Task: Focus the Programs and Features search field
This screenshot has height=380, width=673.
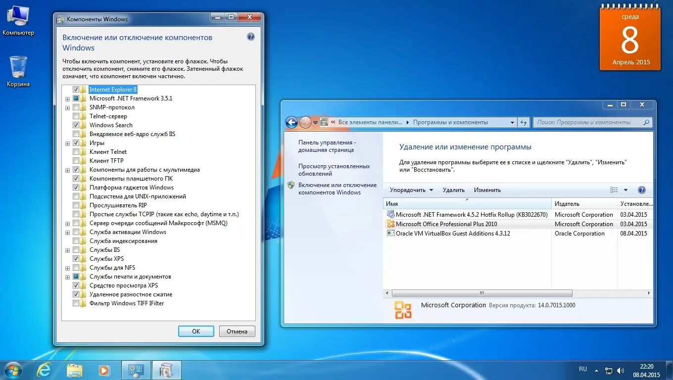Action: coord(592,122)
